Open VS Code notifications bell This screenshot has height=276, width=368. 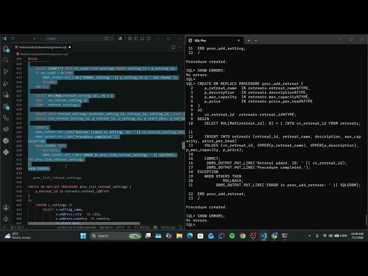click(x=181, y=227)
